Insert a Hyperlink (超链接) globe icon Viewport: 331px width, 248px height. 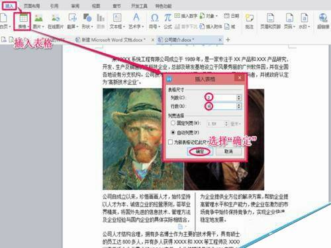point(323,21)
